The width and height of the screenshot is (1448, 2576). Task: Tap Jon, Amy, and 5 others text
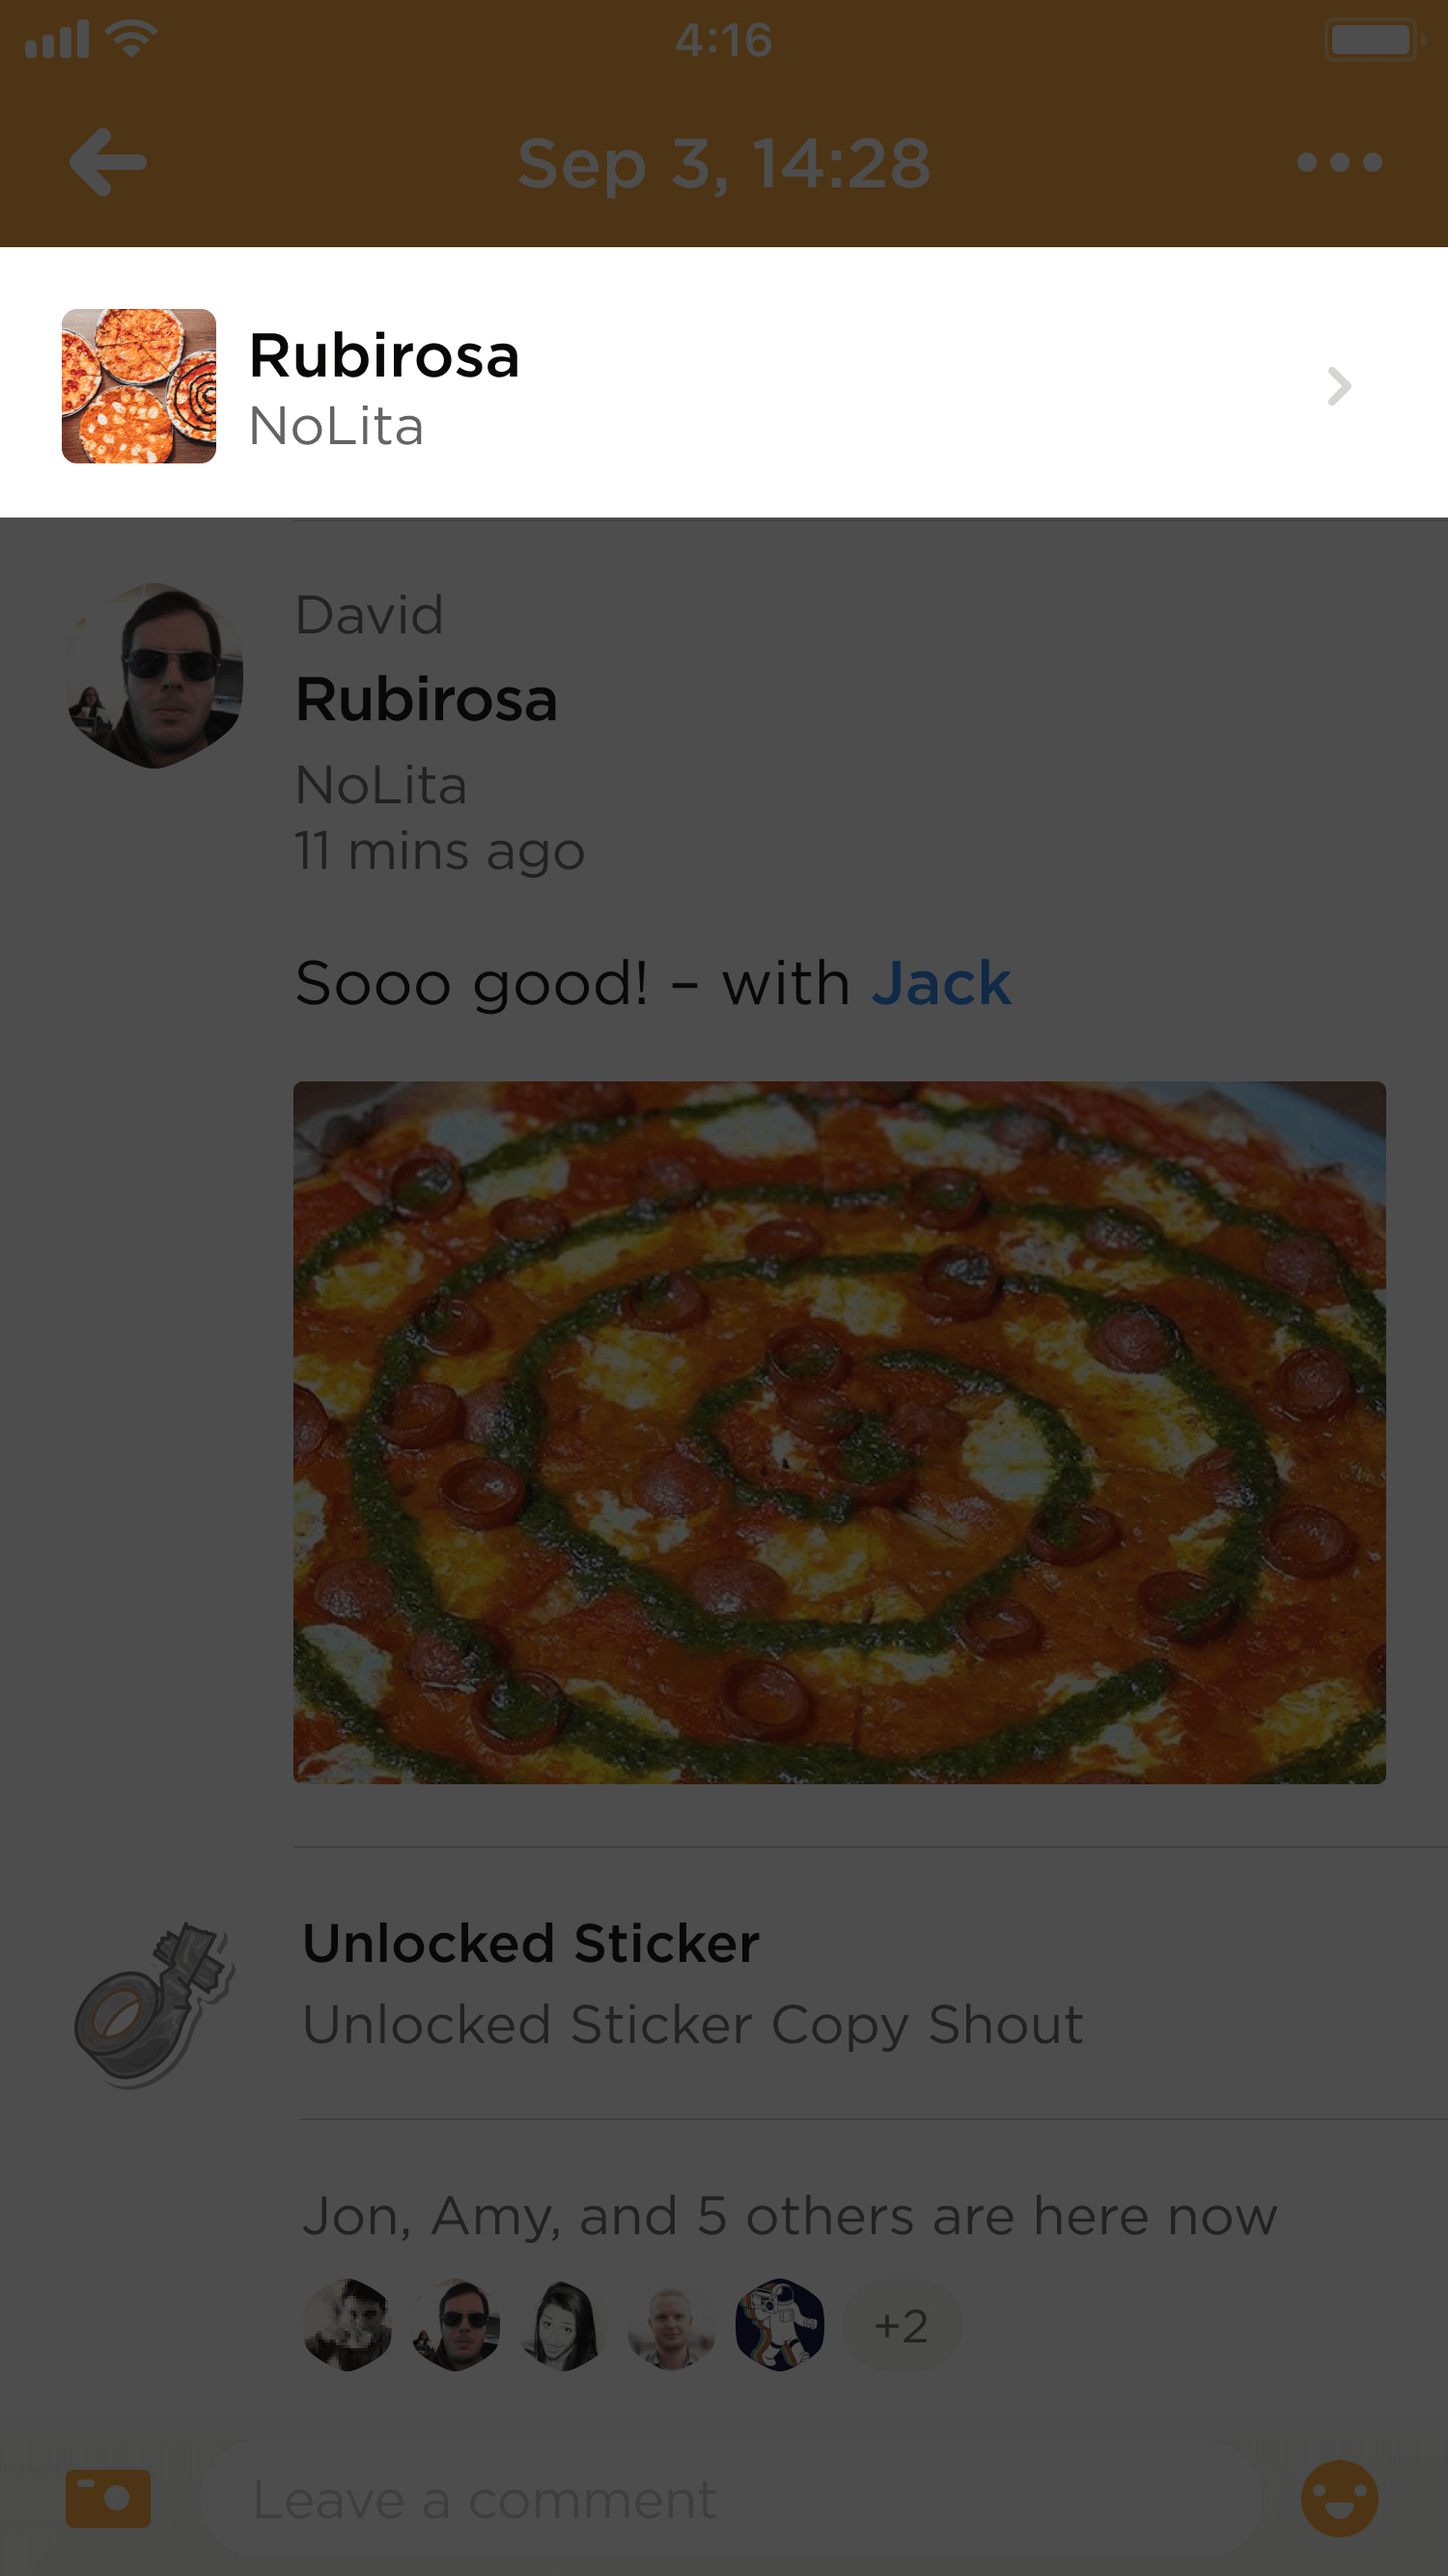790,2216
